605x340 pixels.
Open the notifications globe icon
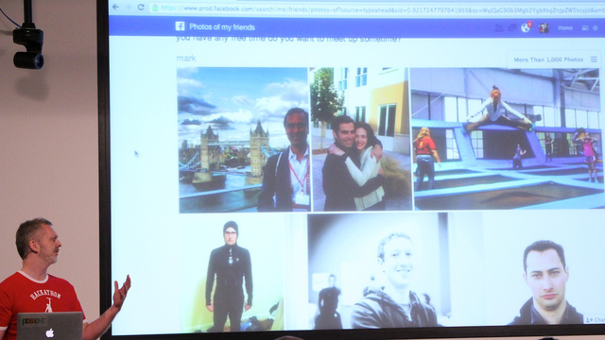(526, 27)
